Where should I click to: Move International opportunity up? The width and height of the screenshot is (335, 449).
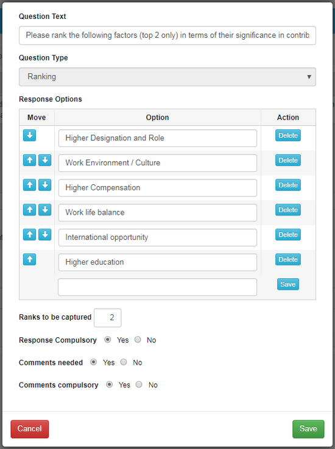29,234
